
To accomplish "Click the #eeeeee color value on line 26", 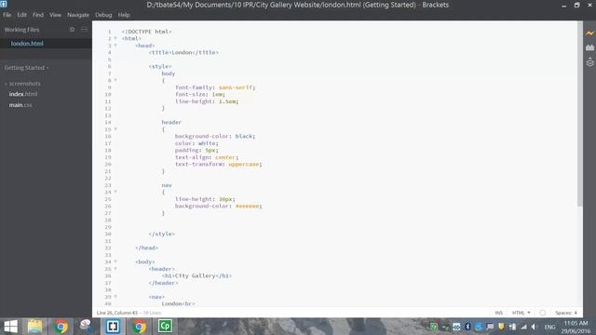I will (247, 206).
